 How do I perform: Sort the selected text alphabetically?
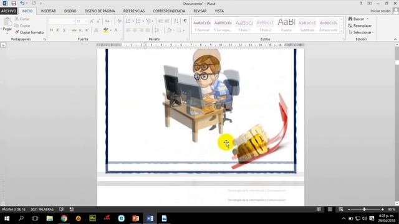click(176, 21)
